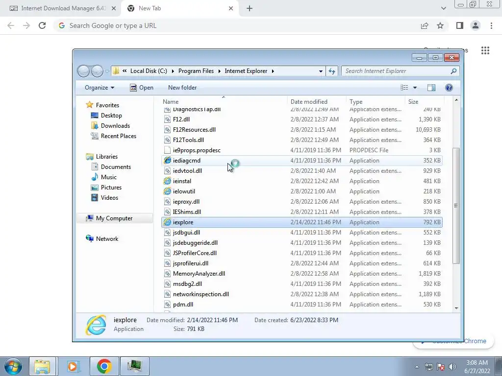Open recent pages dropdown next to nav buttons
This screenshot has height=376, width=502.
coord(107,71)
